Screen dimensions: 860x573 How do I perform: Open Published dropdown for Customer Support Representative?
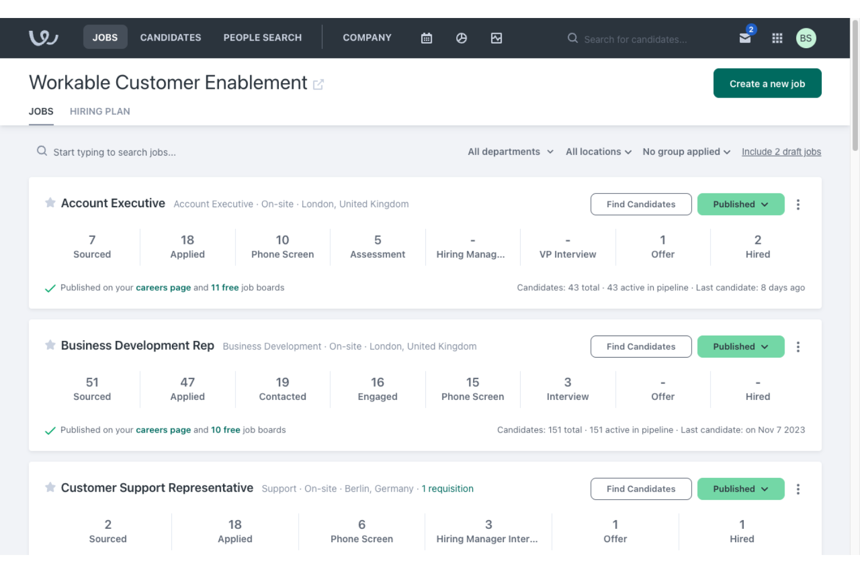[741, 489]
